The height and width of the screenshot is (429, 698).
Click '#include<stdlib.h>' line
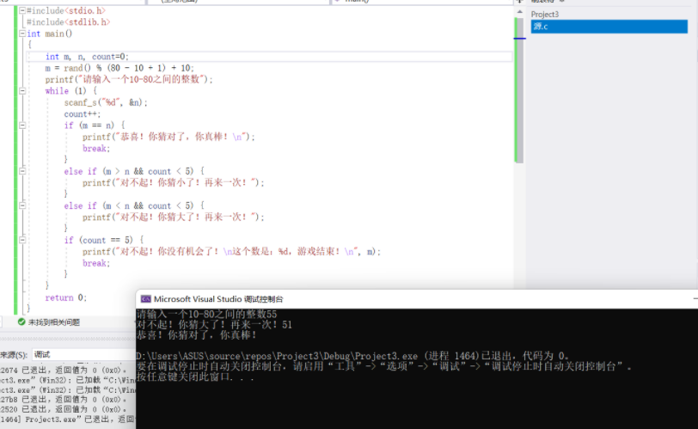pyautogui.click(x=68, y=21)
